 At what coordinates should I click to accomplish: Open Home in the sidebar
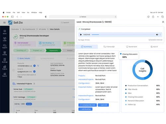pyautogui.click(x=5, y=32)
